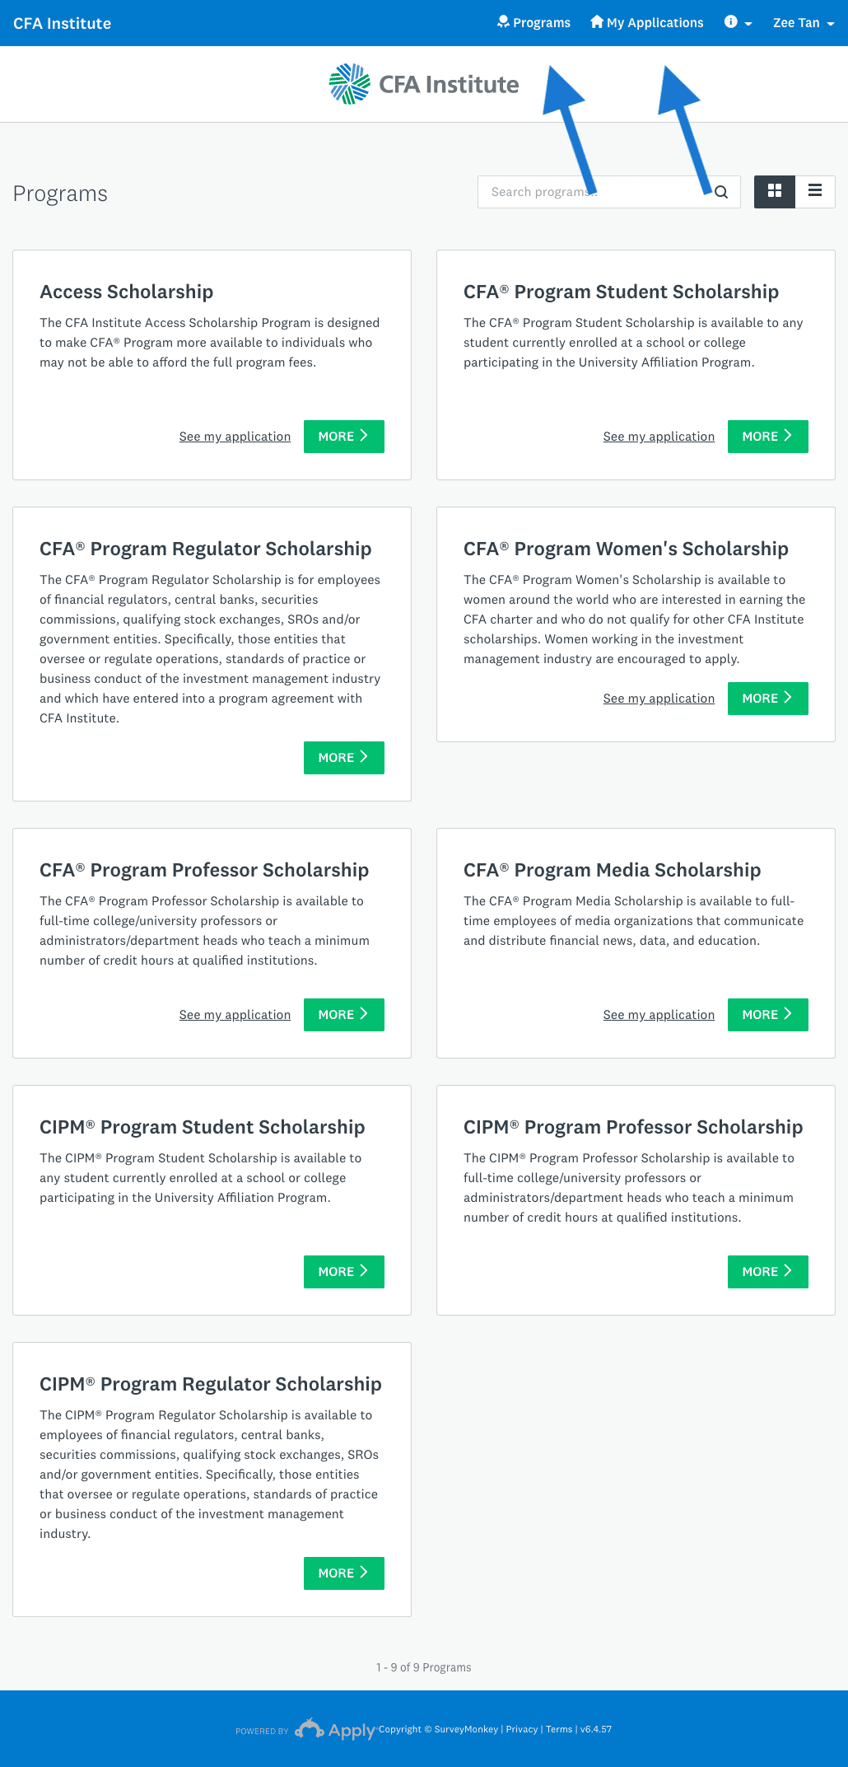
Task: Go to My Applications
Action: 647,23
